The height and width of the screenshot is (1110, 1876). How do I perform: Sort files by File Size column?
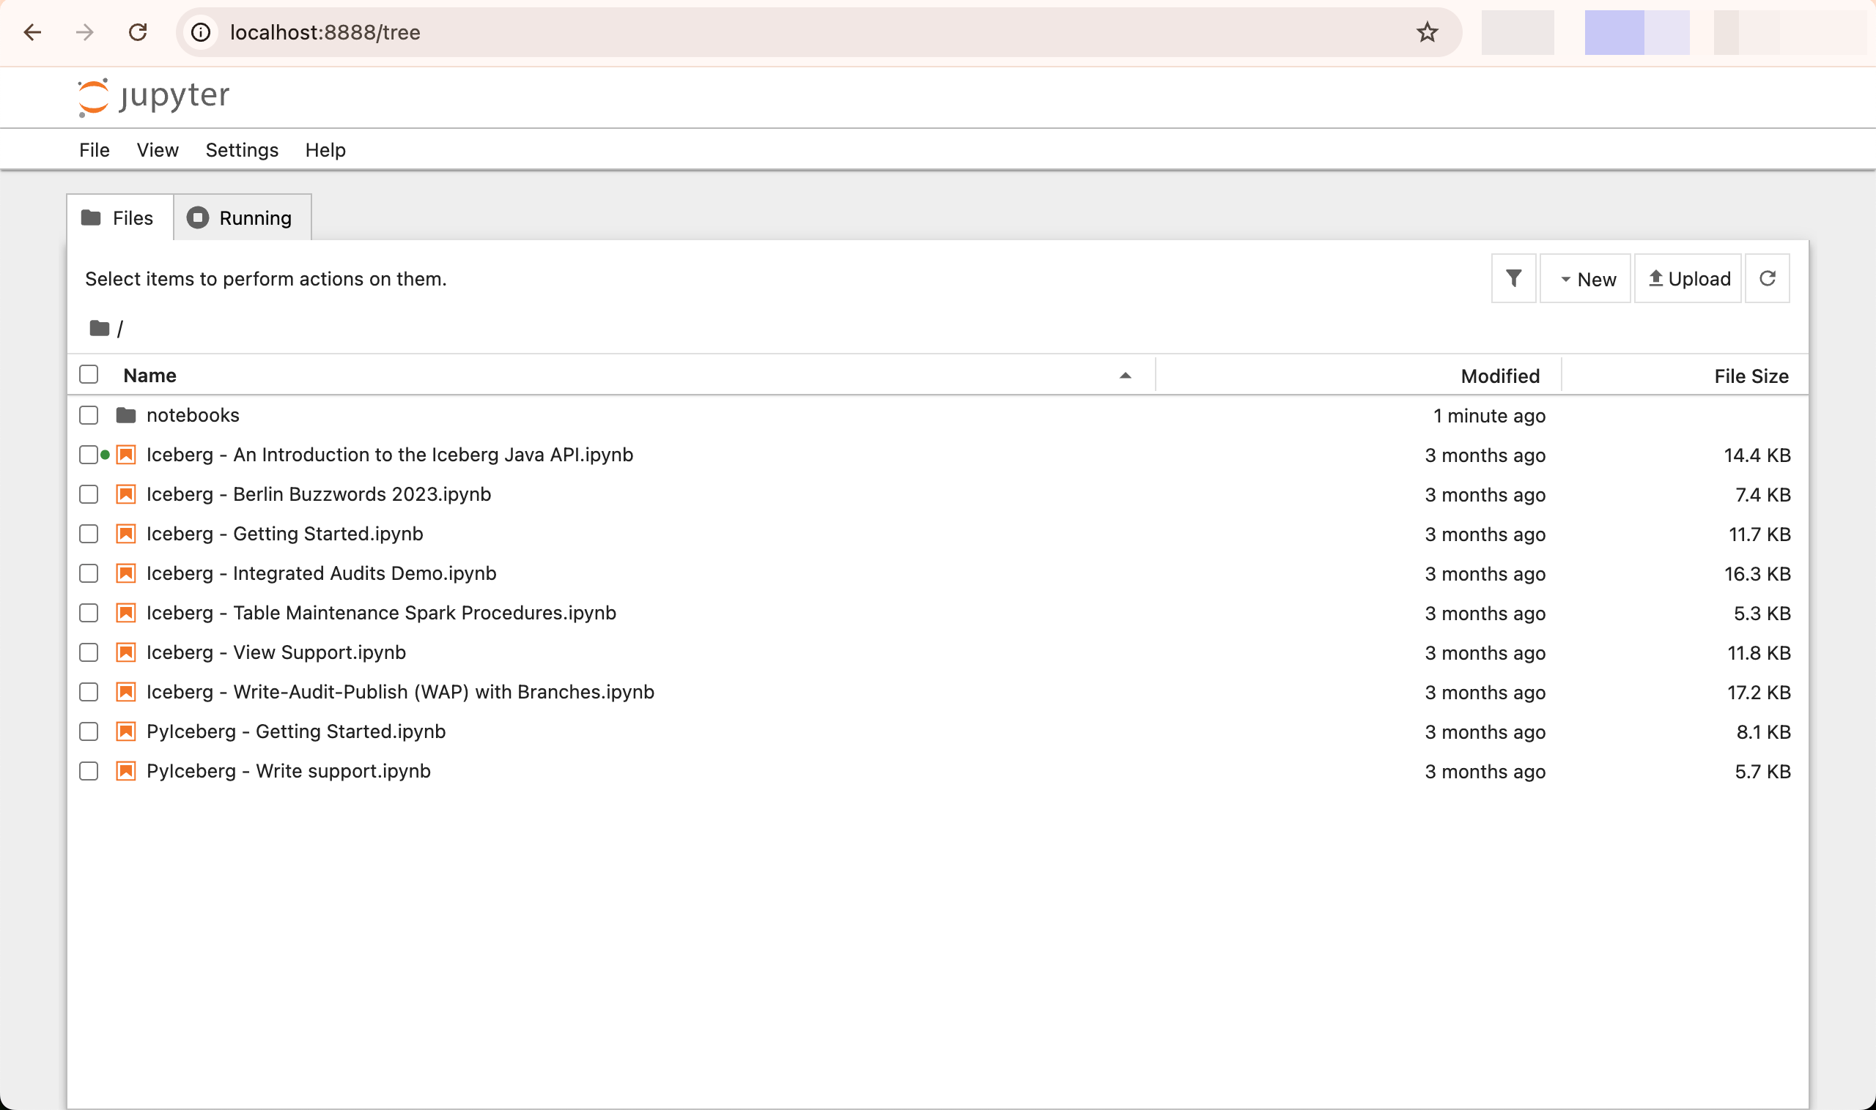point(1751,376)
